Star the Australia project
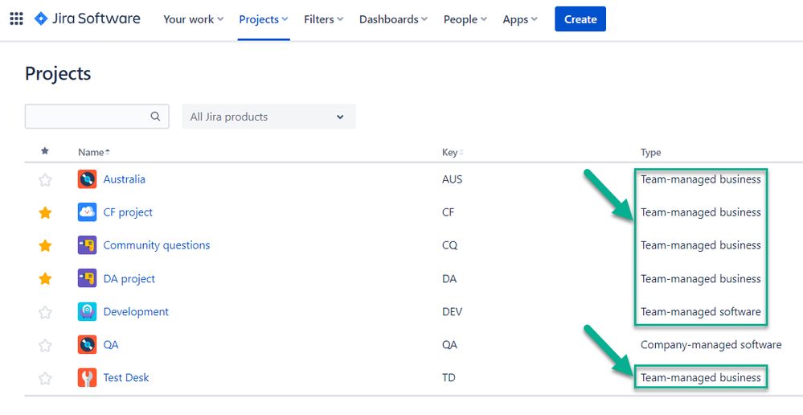The height and width of the screenshot is (415, 803). pos(45,180)
